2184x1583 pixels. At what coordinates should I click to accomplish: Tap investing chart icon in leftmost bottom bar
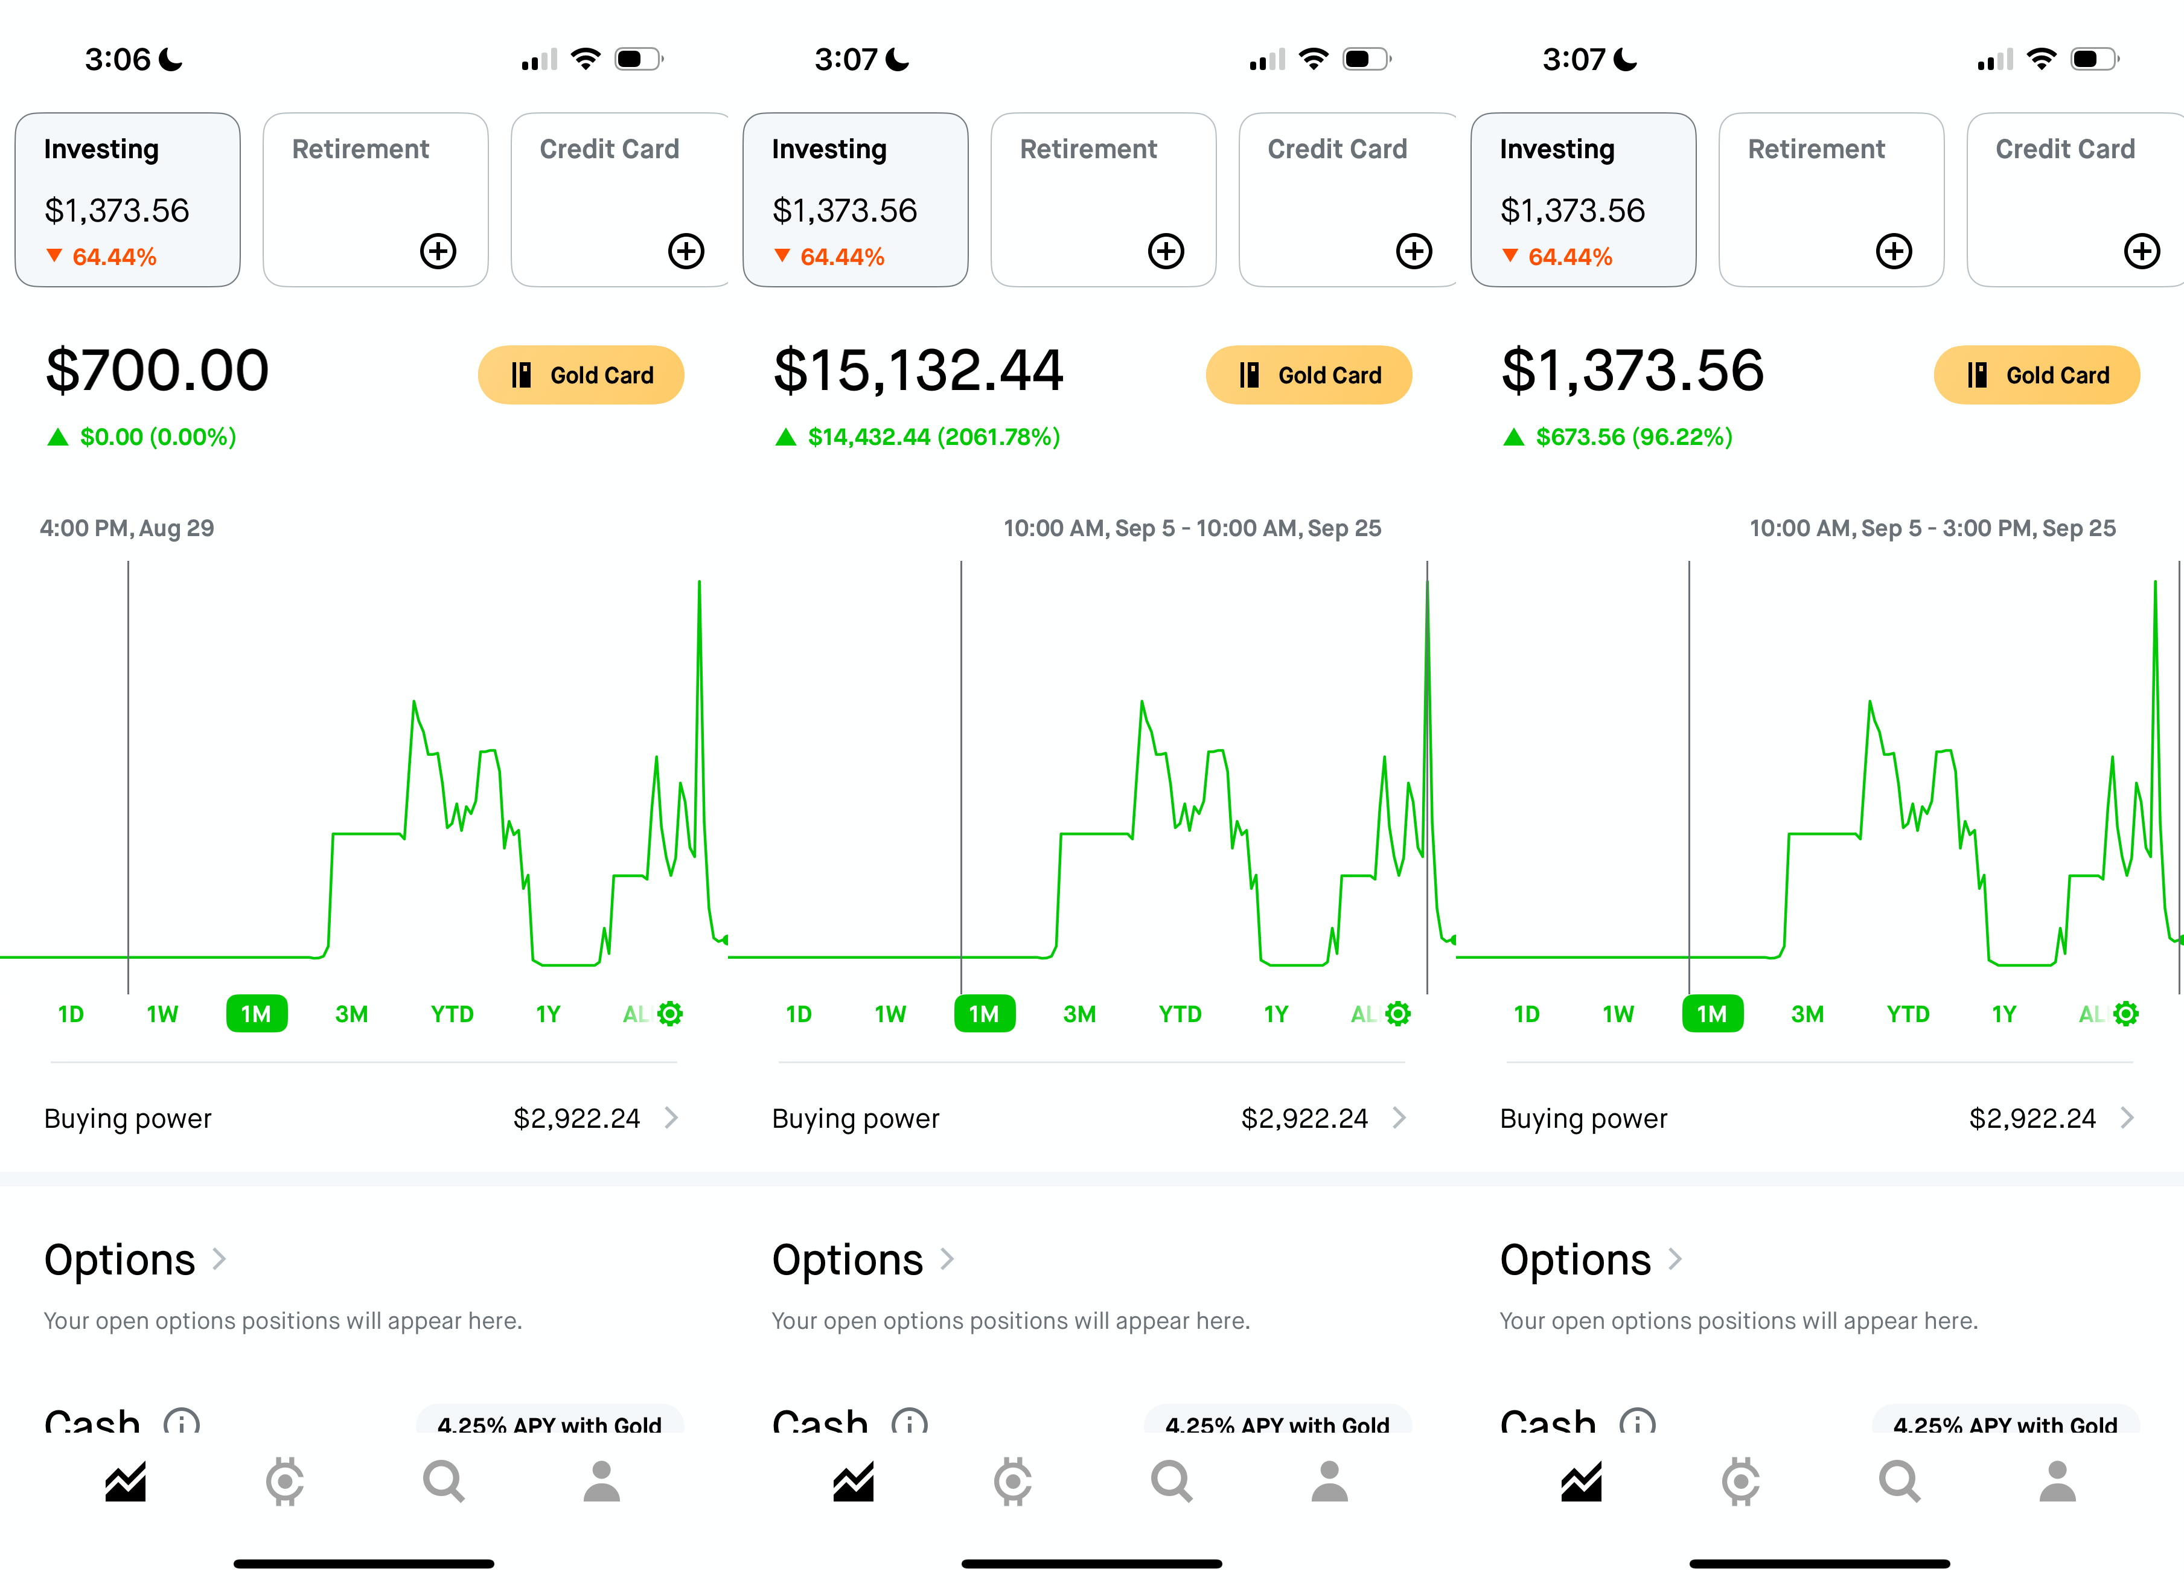[125, 1481]
